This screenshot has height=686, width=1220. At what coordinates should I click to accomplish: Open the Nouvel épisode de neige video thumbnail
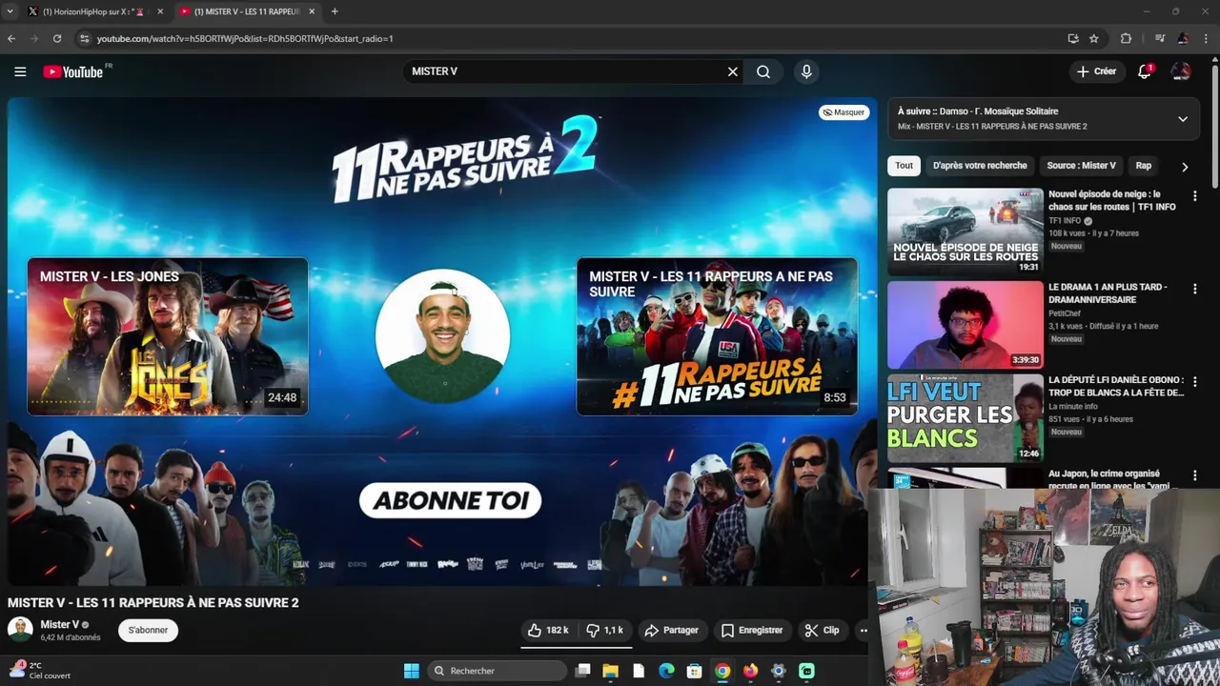(965, 232)
